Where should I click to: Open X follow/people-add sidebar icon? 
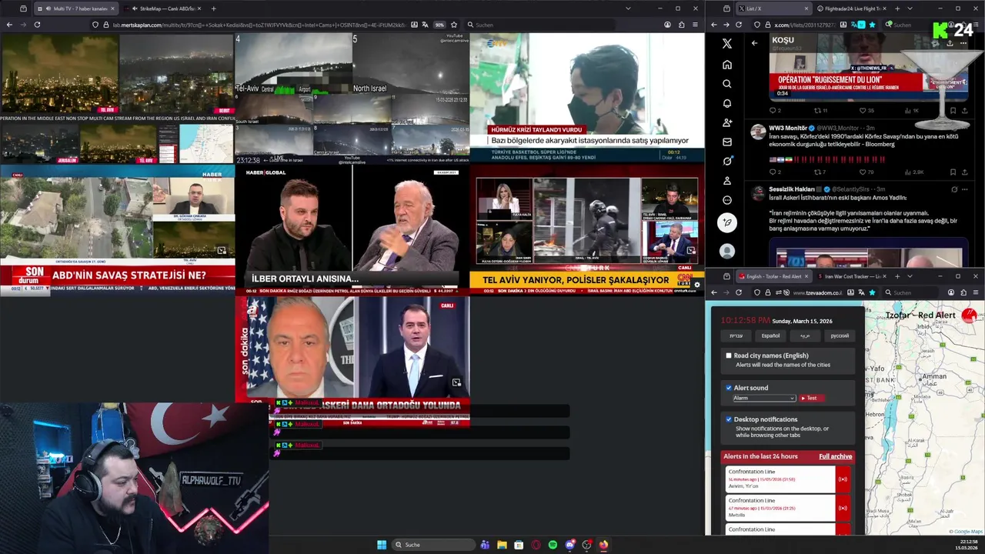coord(727,122)
